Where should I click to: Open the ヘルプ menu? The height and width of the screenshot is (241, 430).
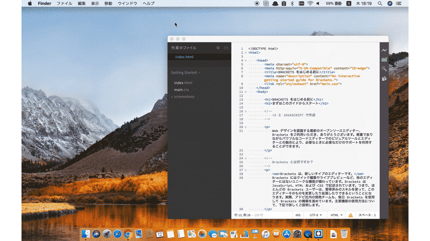[149, 4]
